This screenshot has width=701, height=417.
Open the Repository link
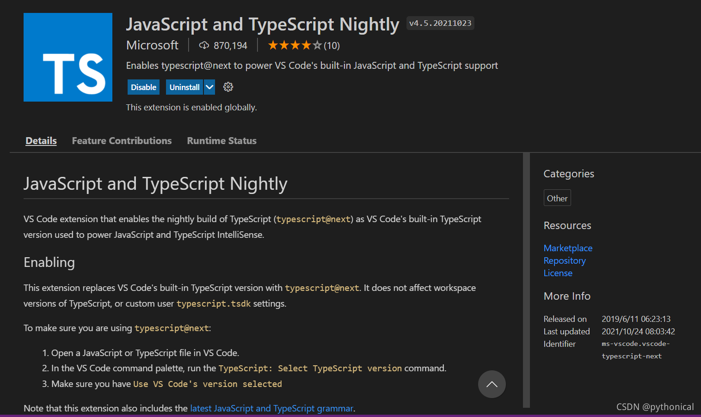tap(565, 260)
